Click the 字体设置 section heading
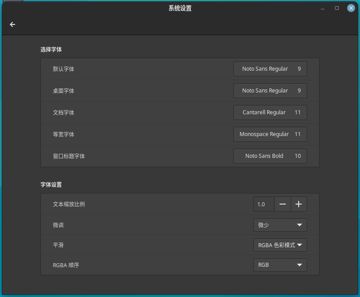Image resolution: width=360 pixels, height=297 pixels. [51, 185]
